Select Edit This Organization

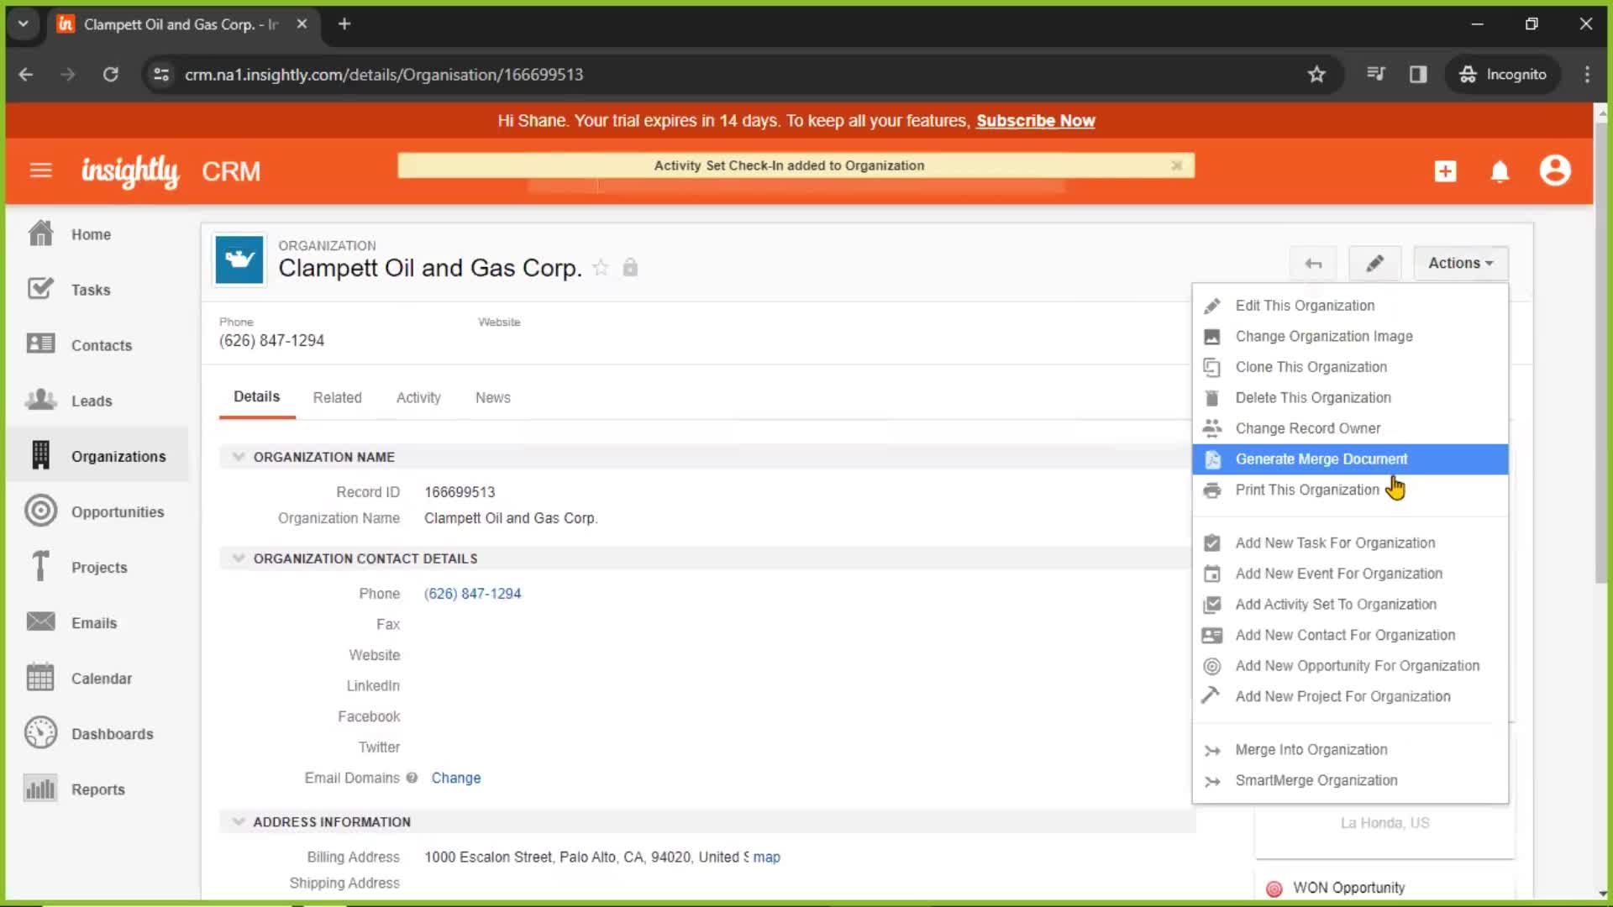coord(1350,306)
